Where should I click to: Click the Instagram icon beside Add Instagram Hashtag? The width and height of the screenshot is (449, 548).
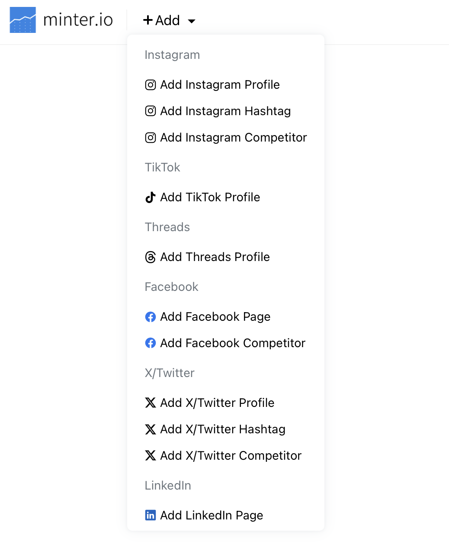click(x=150, y=111)
